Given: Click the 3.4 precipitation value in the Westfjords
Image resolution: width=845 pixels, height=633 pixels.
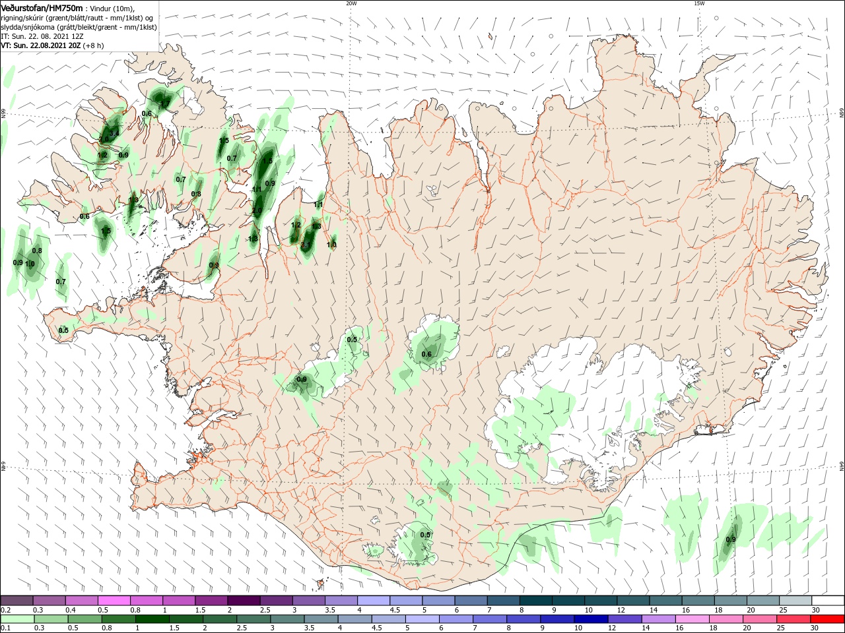Looking at the screenshot, I should 114,133.
